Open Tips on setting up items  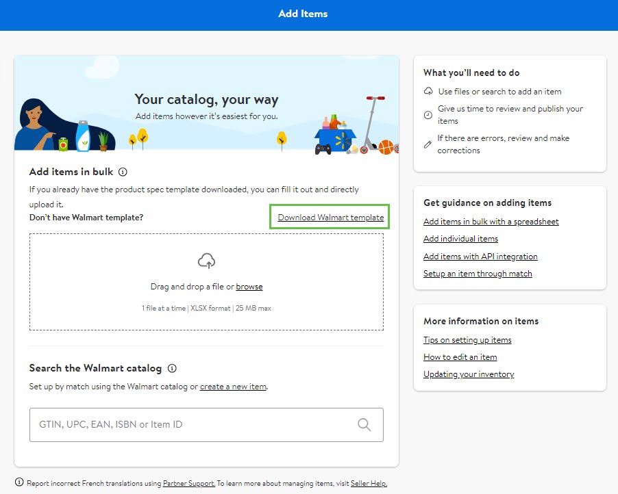(x=467, y=339)
